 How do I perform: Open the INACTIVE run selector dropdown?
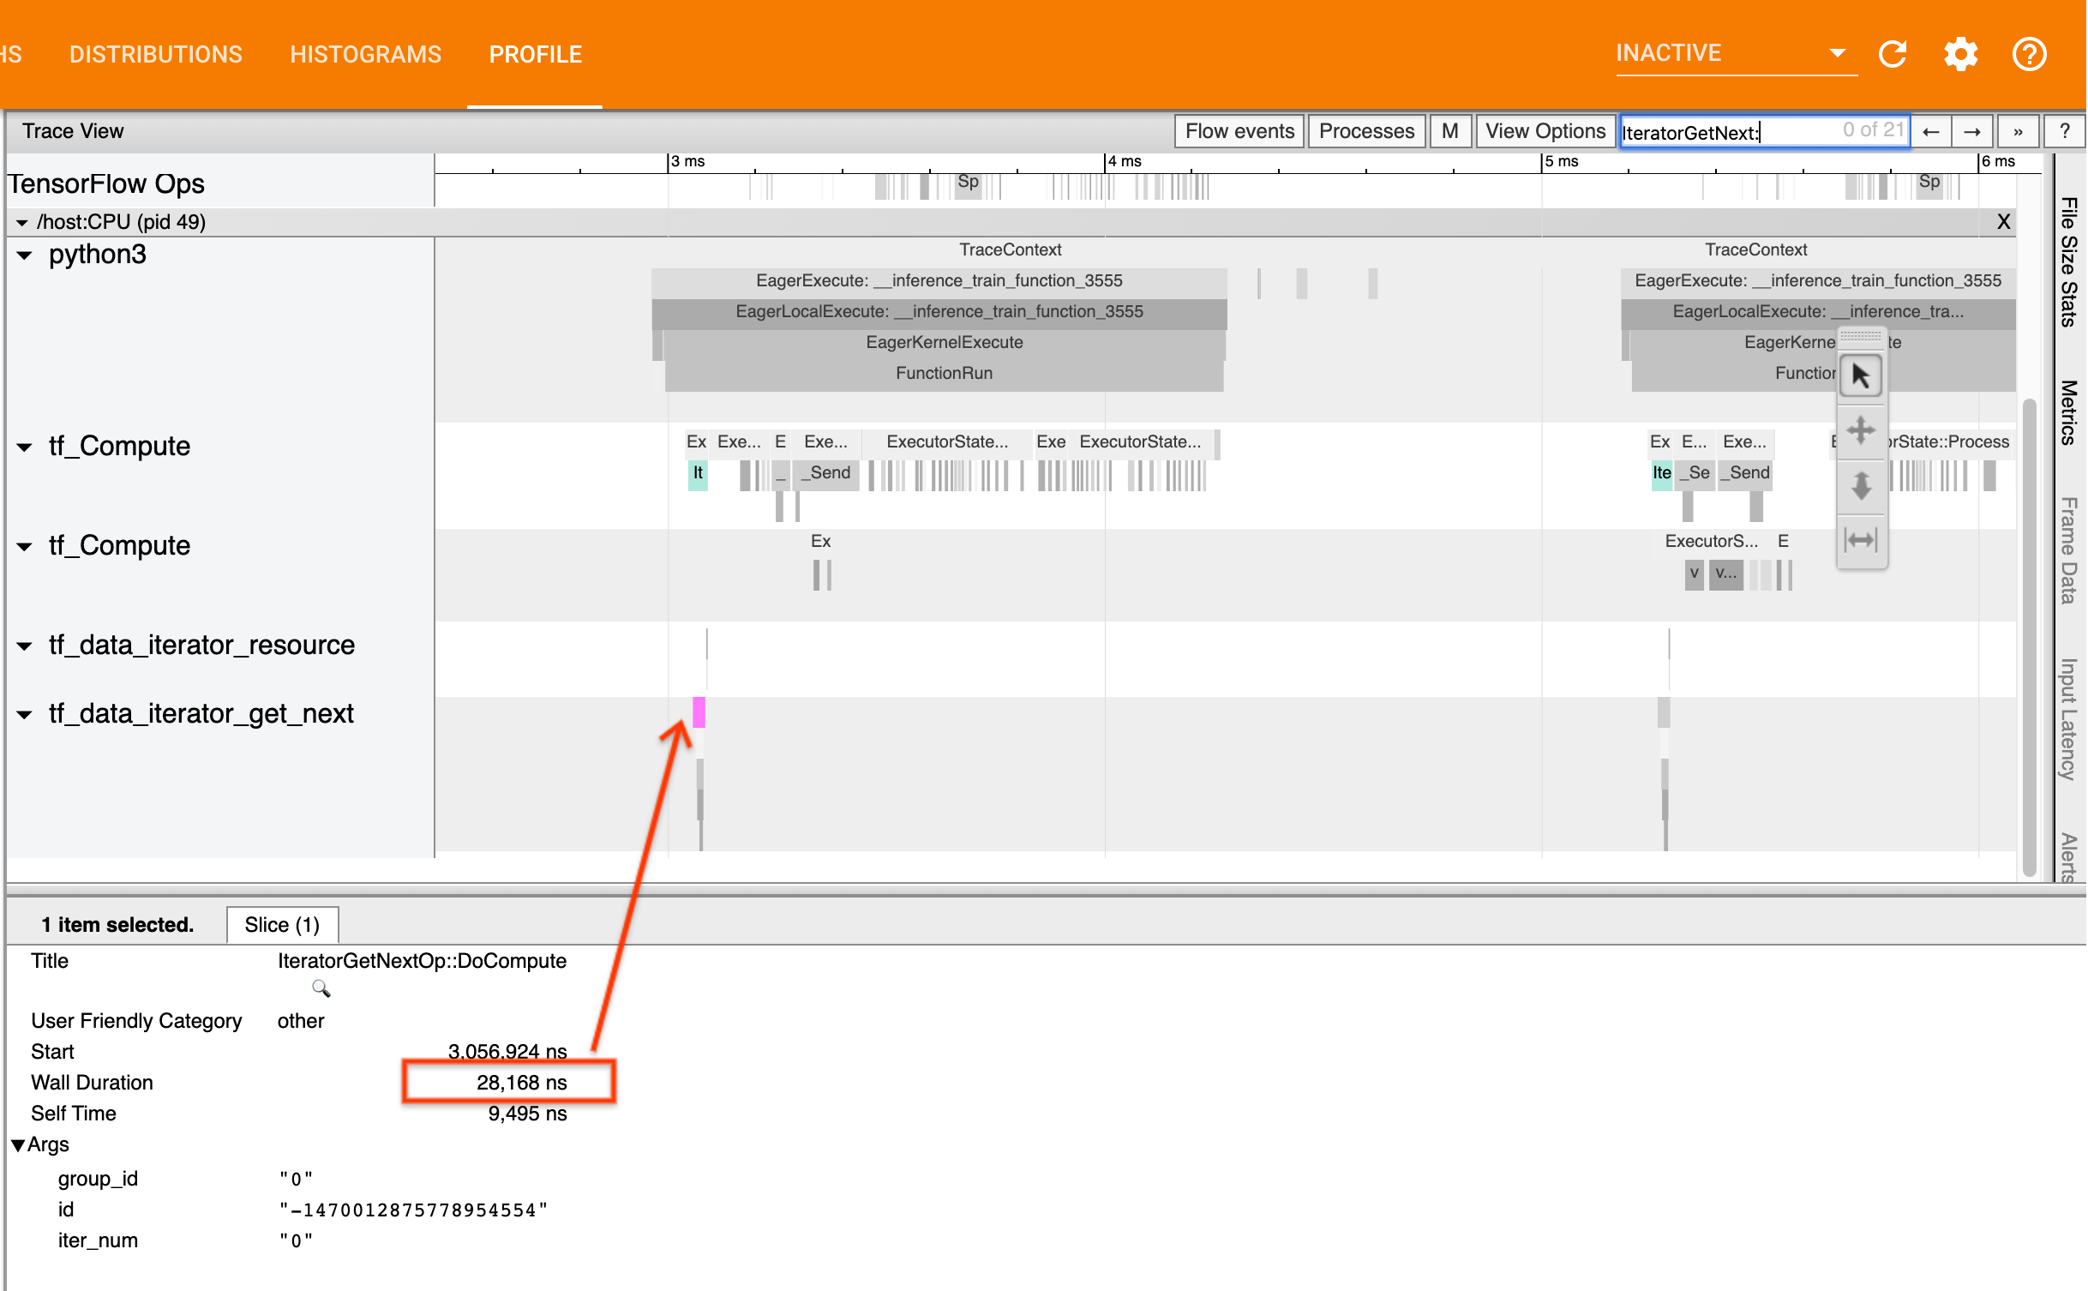pos(1837,53)
